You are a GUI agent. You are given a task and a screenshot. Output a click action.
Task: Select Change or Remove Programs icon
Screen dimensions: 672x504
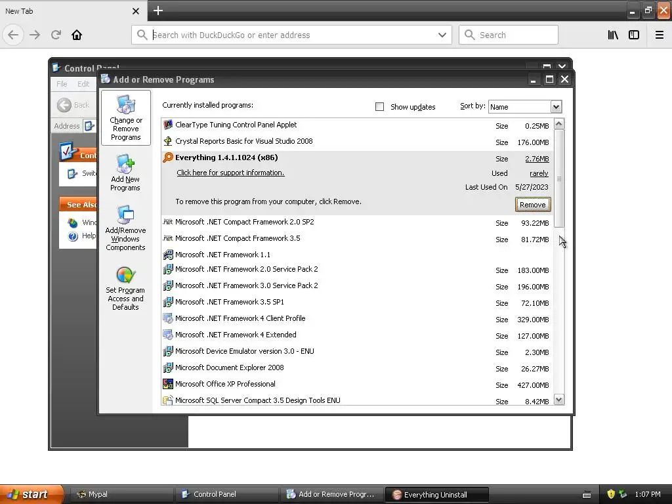click(125, 118)
